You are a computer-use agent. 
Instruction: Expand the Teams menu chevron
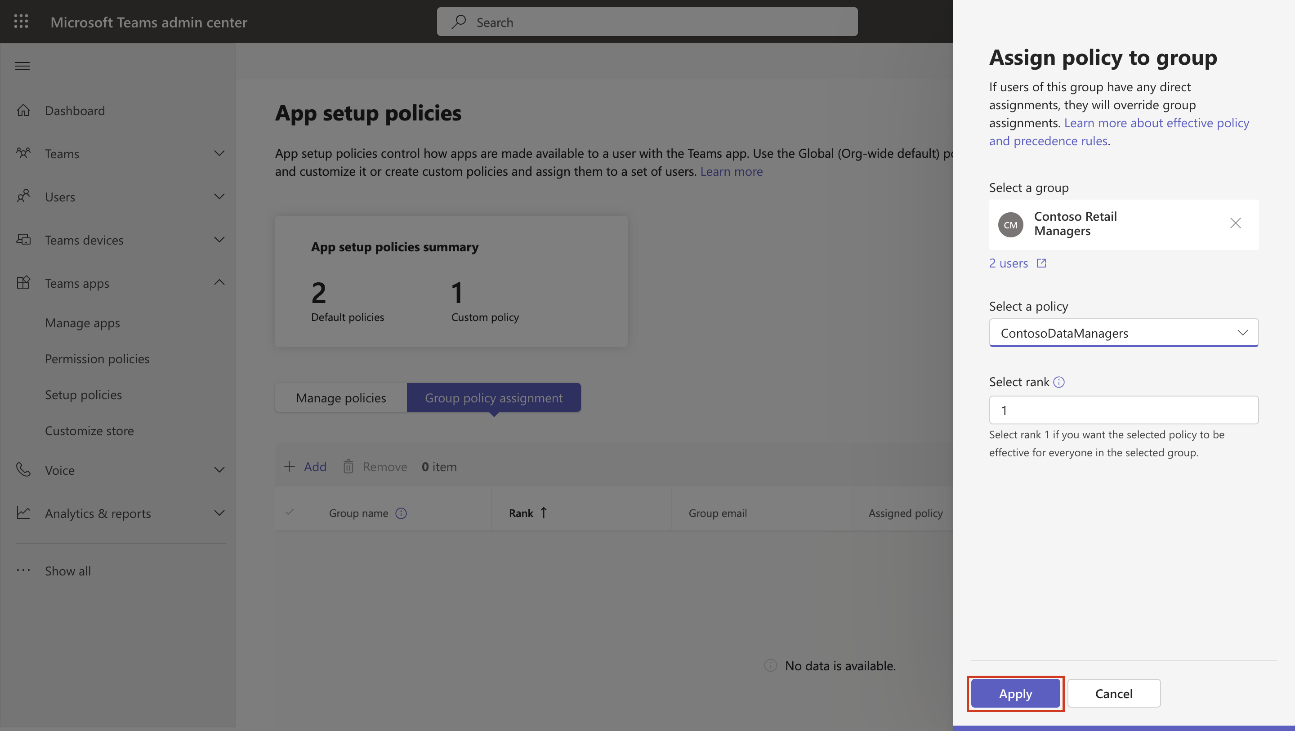tap(219, 153)
